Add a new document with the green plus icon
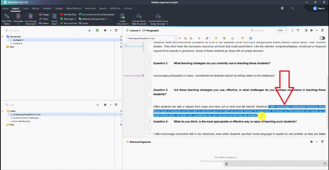This screenshot has width=329, height=170. tap(97, 30)
